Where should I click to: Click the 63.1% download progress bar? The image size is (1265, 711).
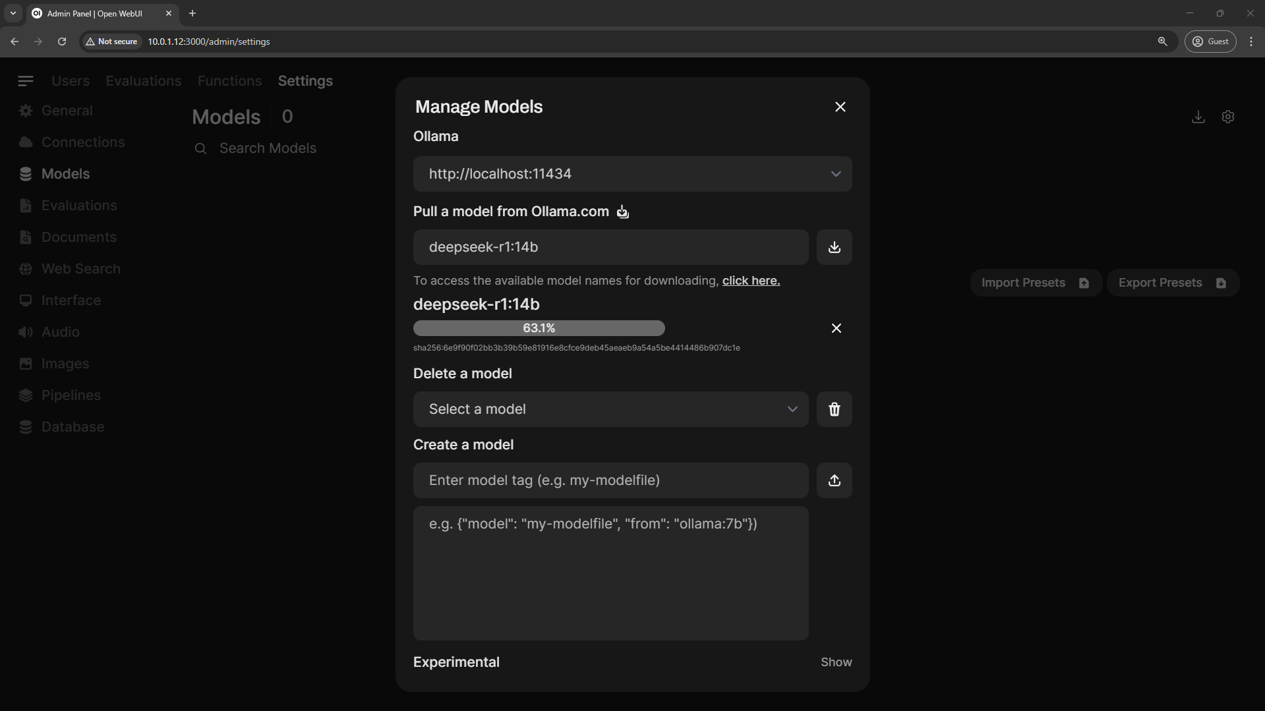(539, 327)
